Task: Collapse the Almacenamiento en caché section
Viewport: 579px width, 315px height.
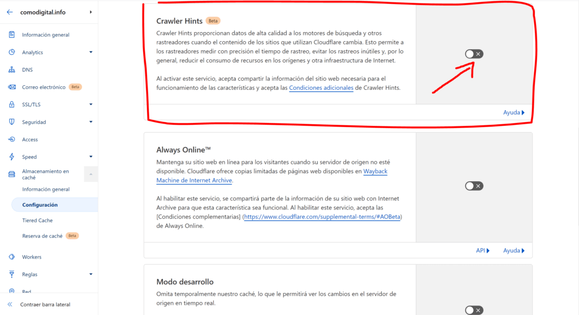Action: [x=91, y=174]
